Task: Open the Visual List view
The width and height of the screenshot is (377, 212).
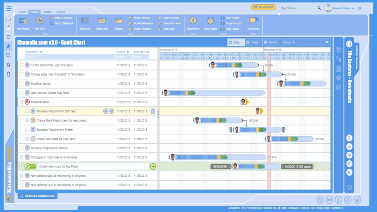Action: click(x=85, y=21)
